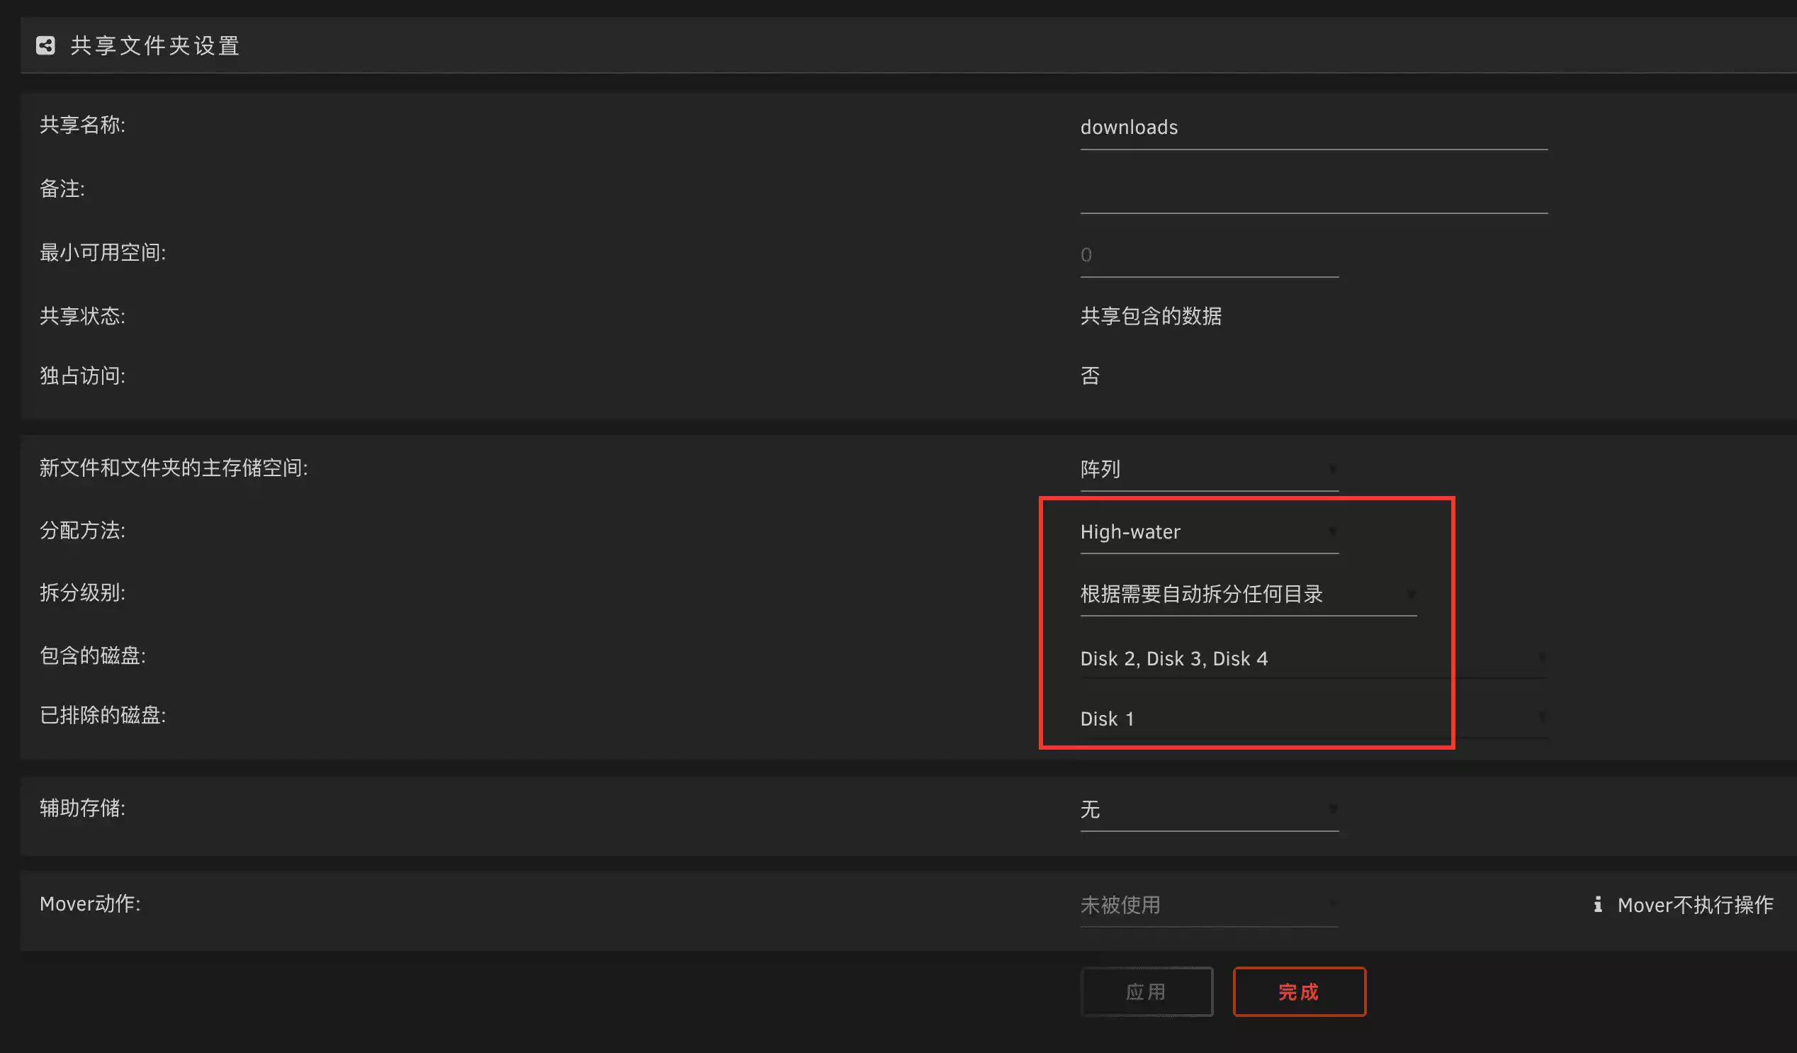Viewport: 1797px width, 1053px height.
Task: Open the 辅助存储 dropdown set to 无
Action: coord(1209,809)
